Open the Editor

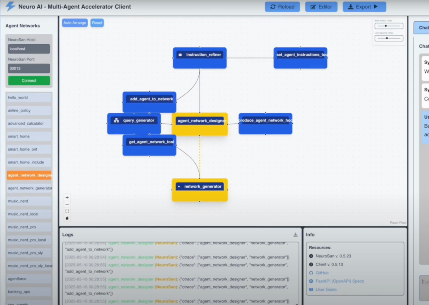321,7
